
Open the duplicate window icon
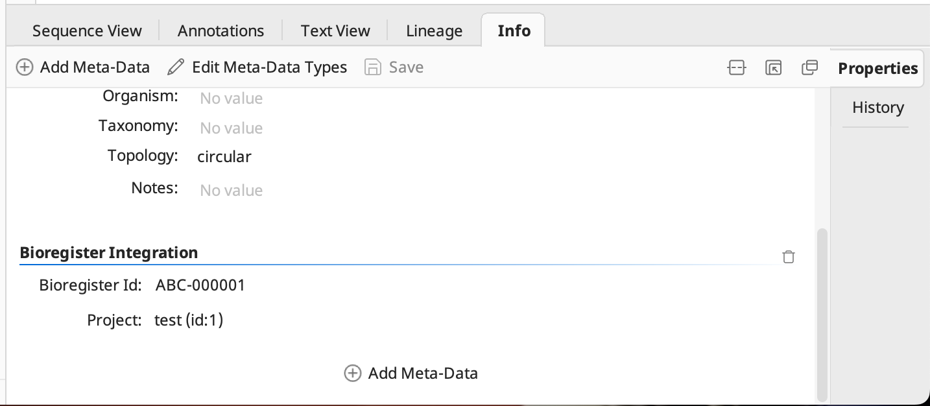click(x=809, y=67)
